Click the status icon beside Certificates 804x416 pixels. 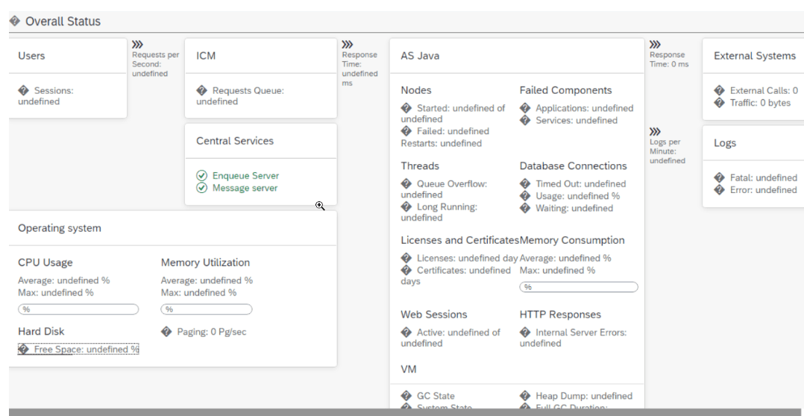click(406, 270)
